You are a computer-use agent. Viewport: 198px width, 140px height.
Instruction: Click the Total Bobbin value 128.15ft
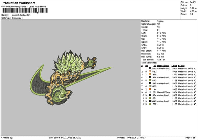161,60
